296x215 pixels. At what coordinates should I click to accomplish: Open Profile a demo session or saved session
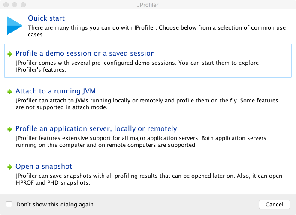[x=85, y=54]
